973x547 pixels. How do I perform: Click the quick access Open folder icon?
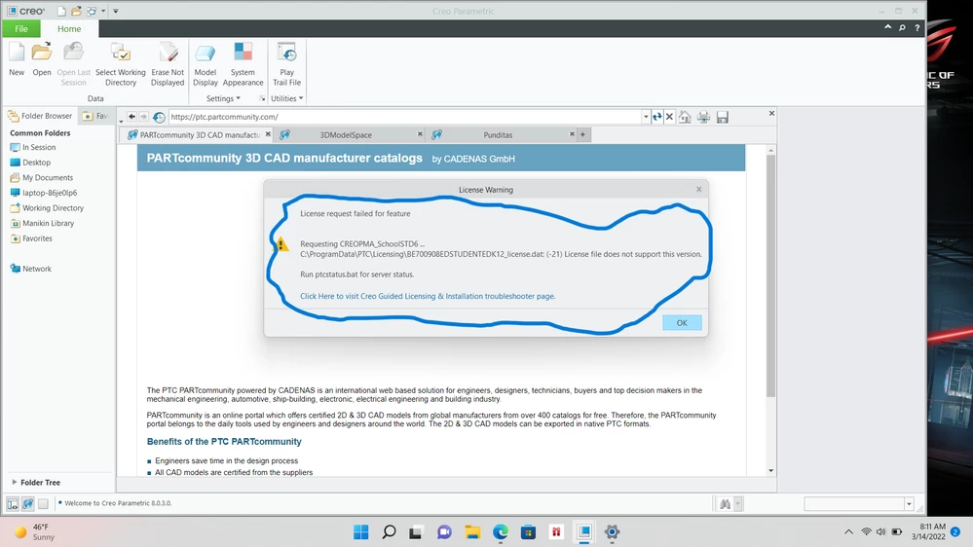[76, 11]
